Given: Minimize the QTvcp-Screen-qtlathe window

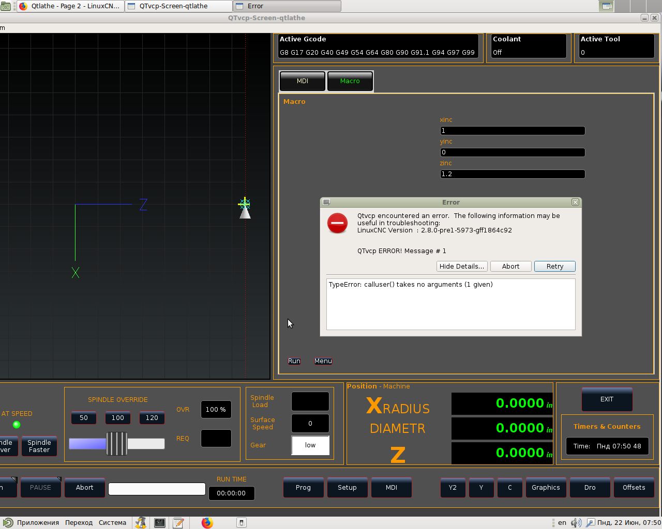Looking at the screenshot, I should click(x=644, y=18).
